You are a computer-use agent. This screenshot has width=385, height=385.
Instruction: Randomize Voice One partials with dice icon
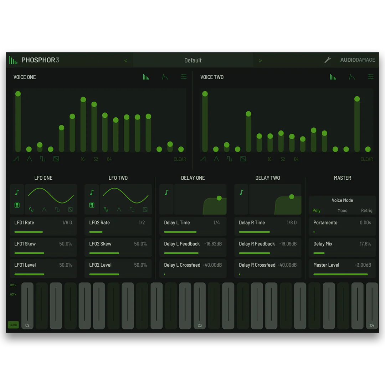coord(56,159)
